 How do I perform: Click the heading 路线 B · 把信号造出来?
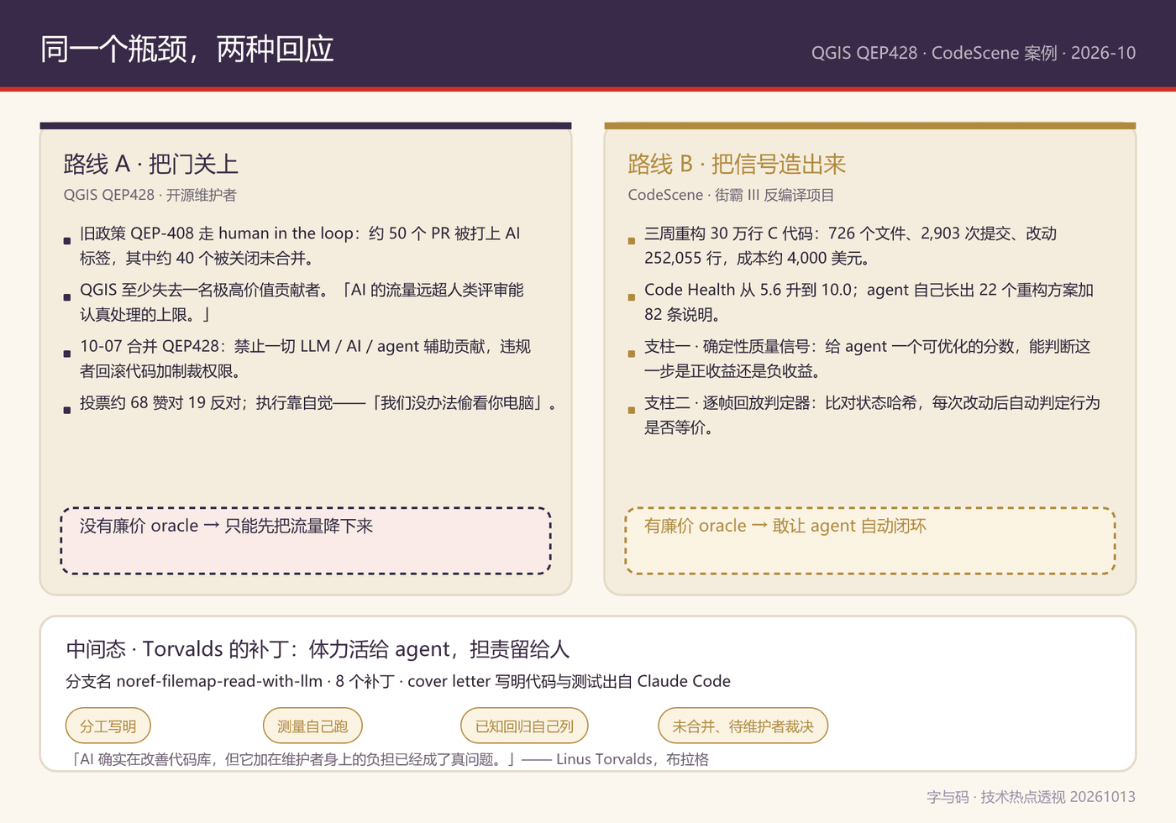737,164
